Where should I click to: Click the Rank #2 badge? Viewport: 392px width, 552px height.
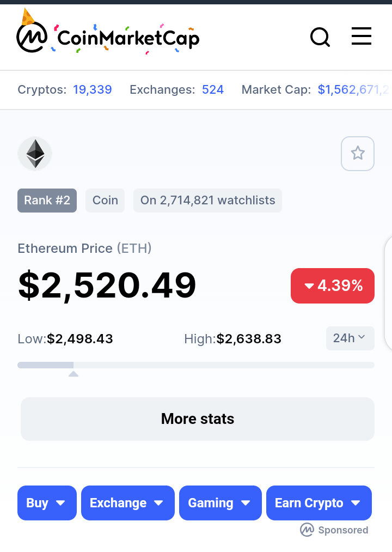click(47, 201)
